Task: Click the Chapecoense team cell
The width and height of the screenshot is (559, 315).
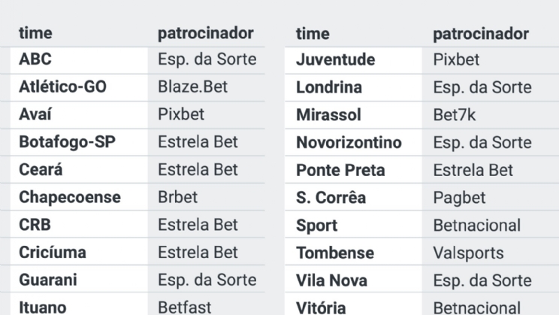Action: 68,197
